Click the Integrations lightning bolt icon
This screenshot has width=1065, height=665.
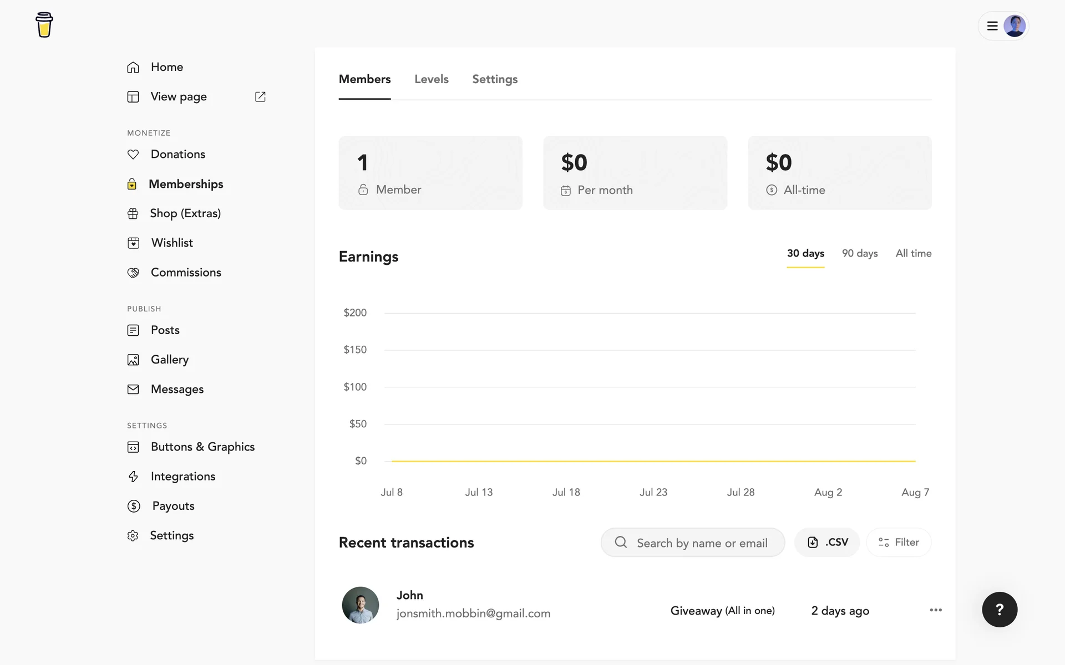click(133, 477)
